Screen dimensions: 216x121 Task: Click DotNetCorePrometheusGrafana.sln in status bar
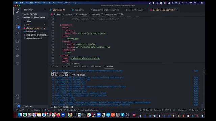tap(81, 110)
